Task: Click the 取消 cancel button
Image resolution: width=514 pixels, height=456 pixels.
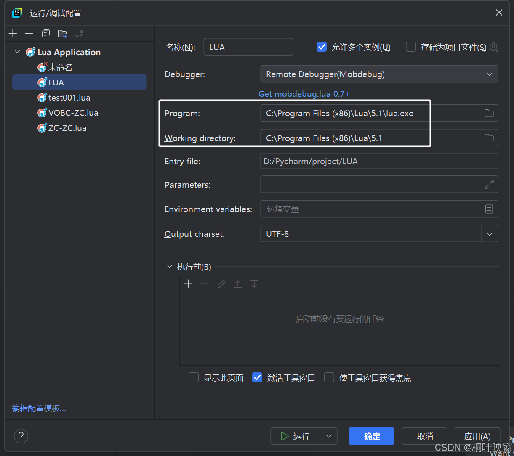Action: pyautogui.click(x=425, y=436)
